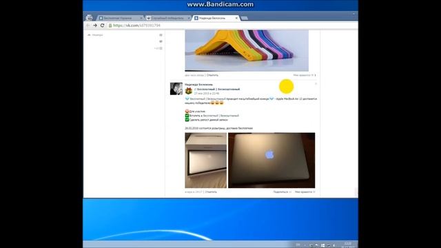Click Поделиться under the MacBook post
Viewport: 441px width, 248px height.
click(x=282, y=192)
